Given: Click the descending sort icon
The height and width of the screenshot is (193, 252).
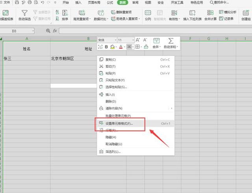Looking at the screenshot, I should click(x=57, y=19).
